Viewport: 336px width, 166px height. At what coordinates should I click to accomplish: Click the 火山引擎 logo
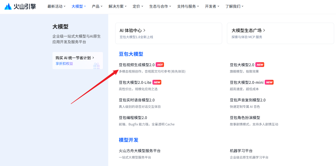point(20,6)
